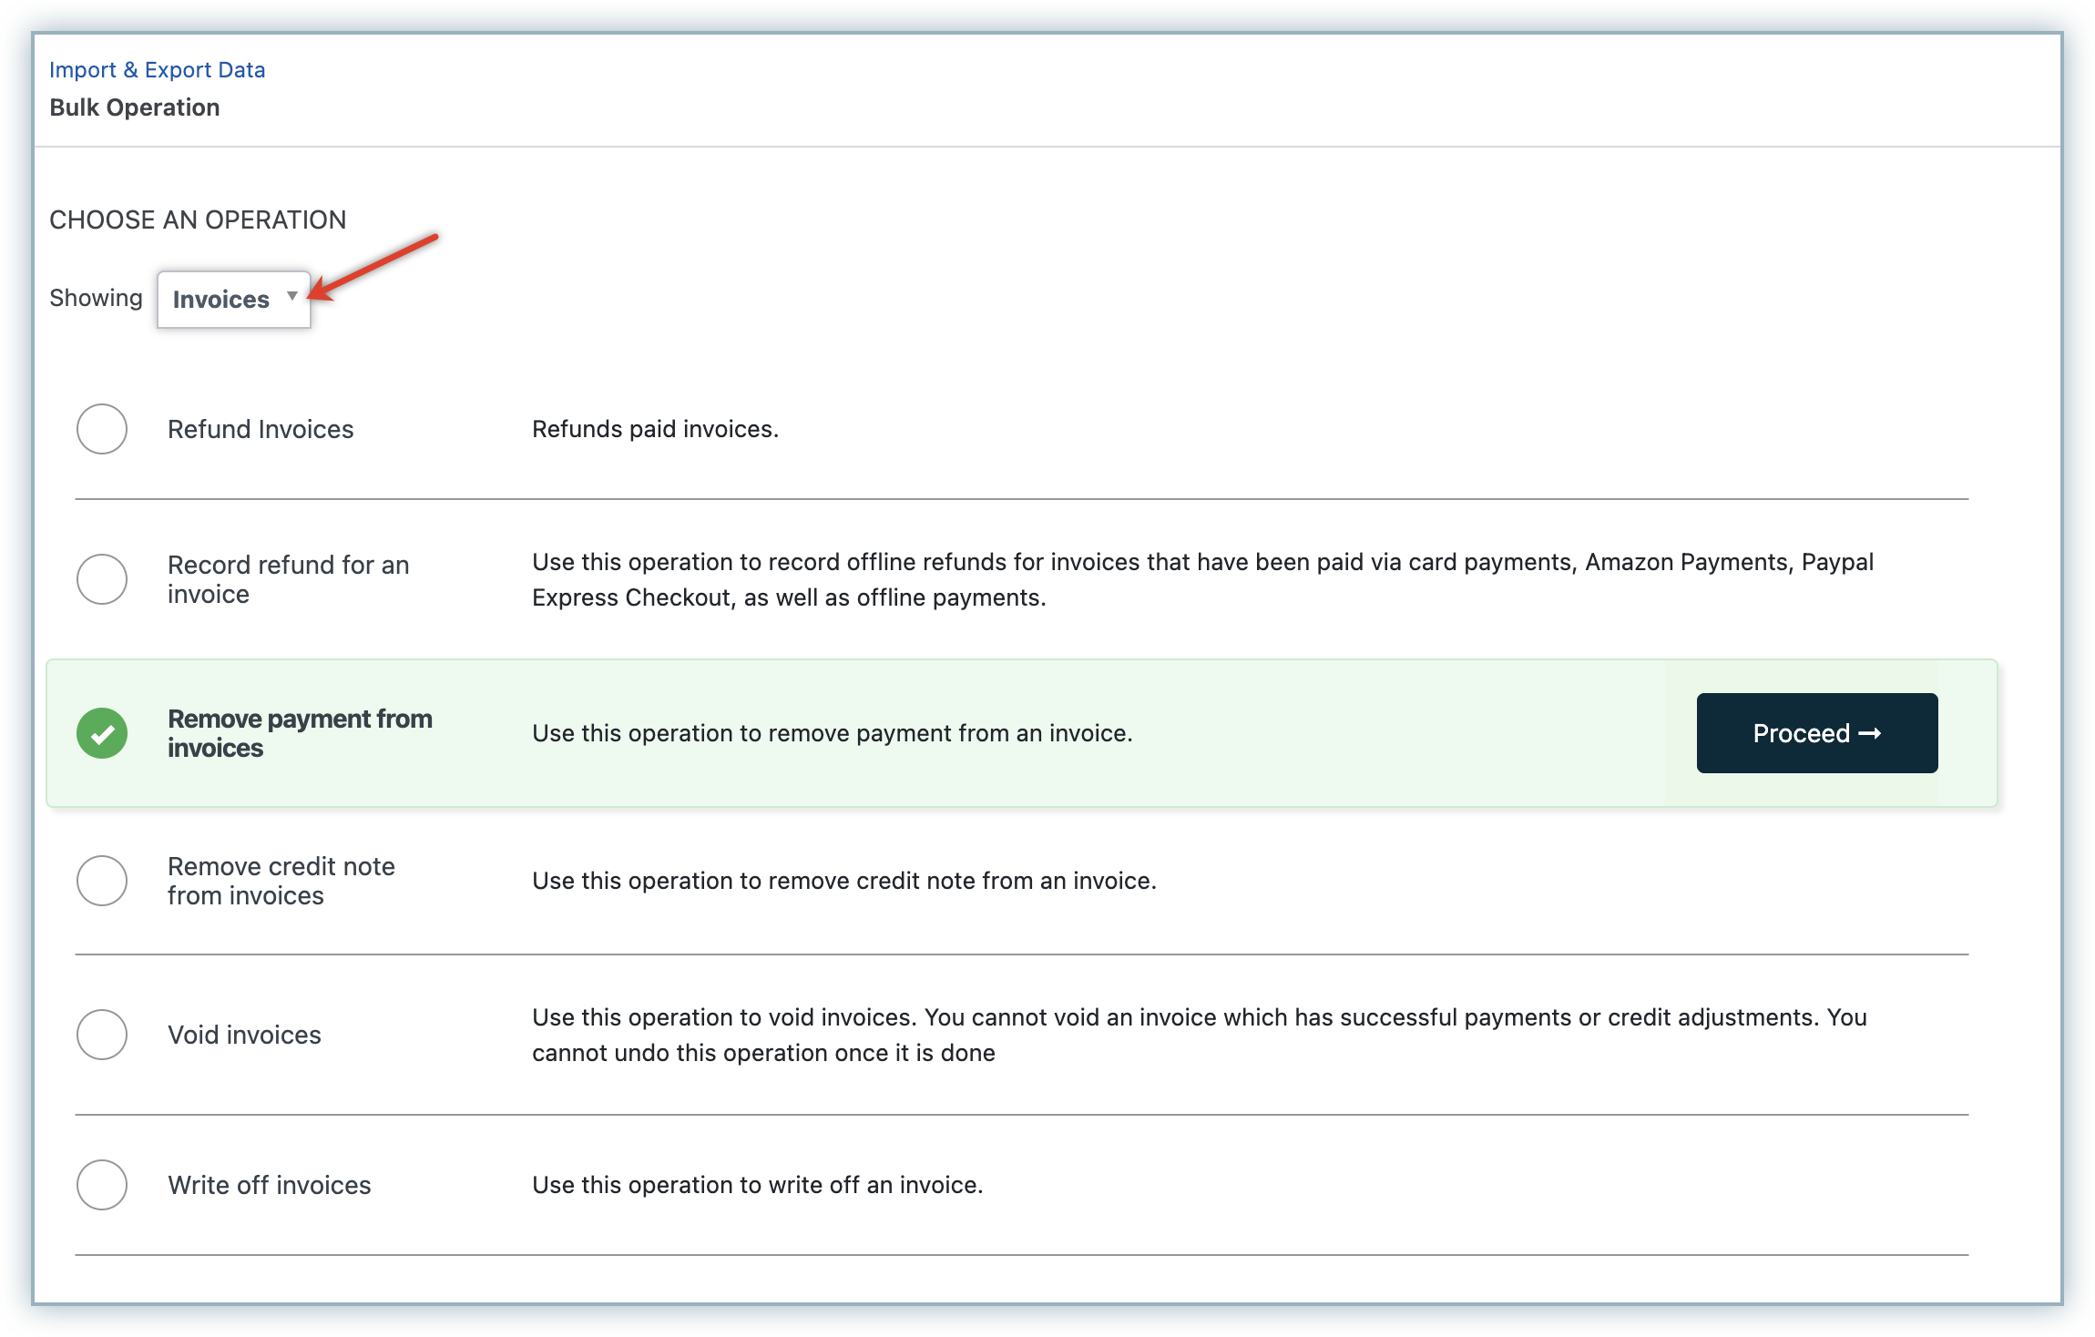Open the Import & Export Data link
The width and height of the screenshot is (2095, 1337).
coord(157,70)
